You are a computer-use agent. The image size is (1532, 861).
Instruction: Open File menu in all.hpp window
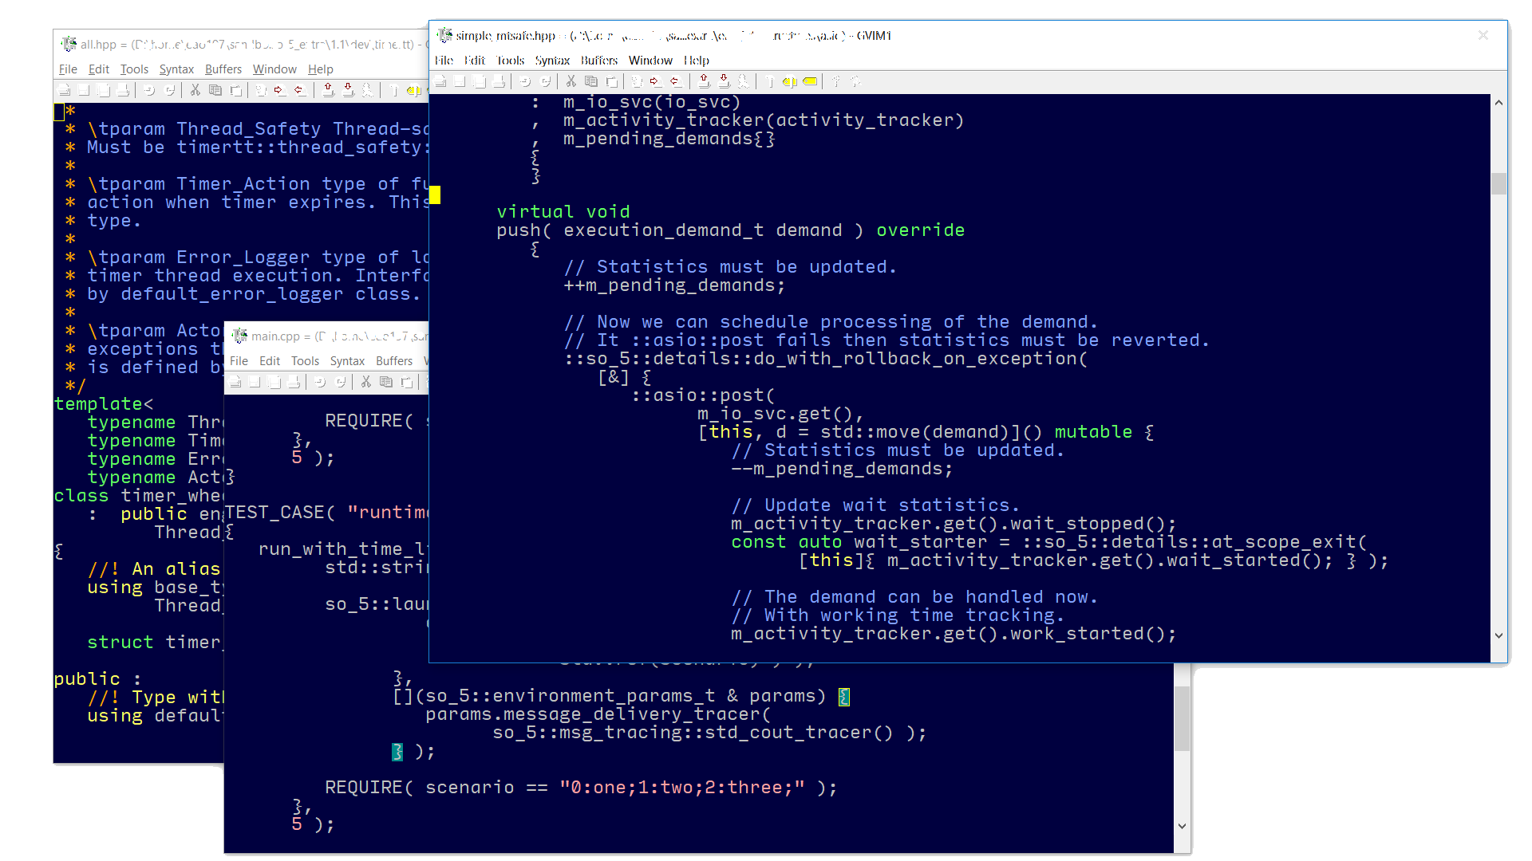click(x=68, y=69)
